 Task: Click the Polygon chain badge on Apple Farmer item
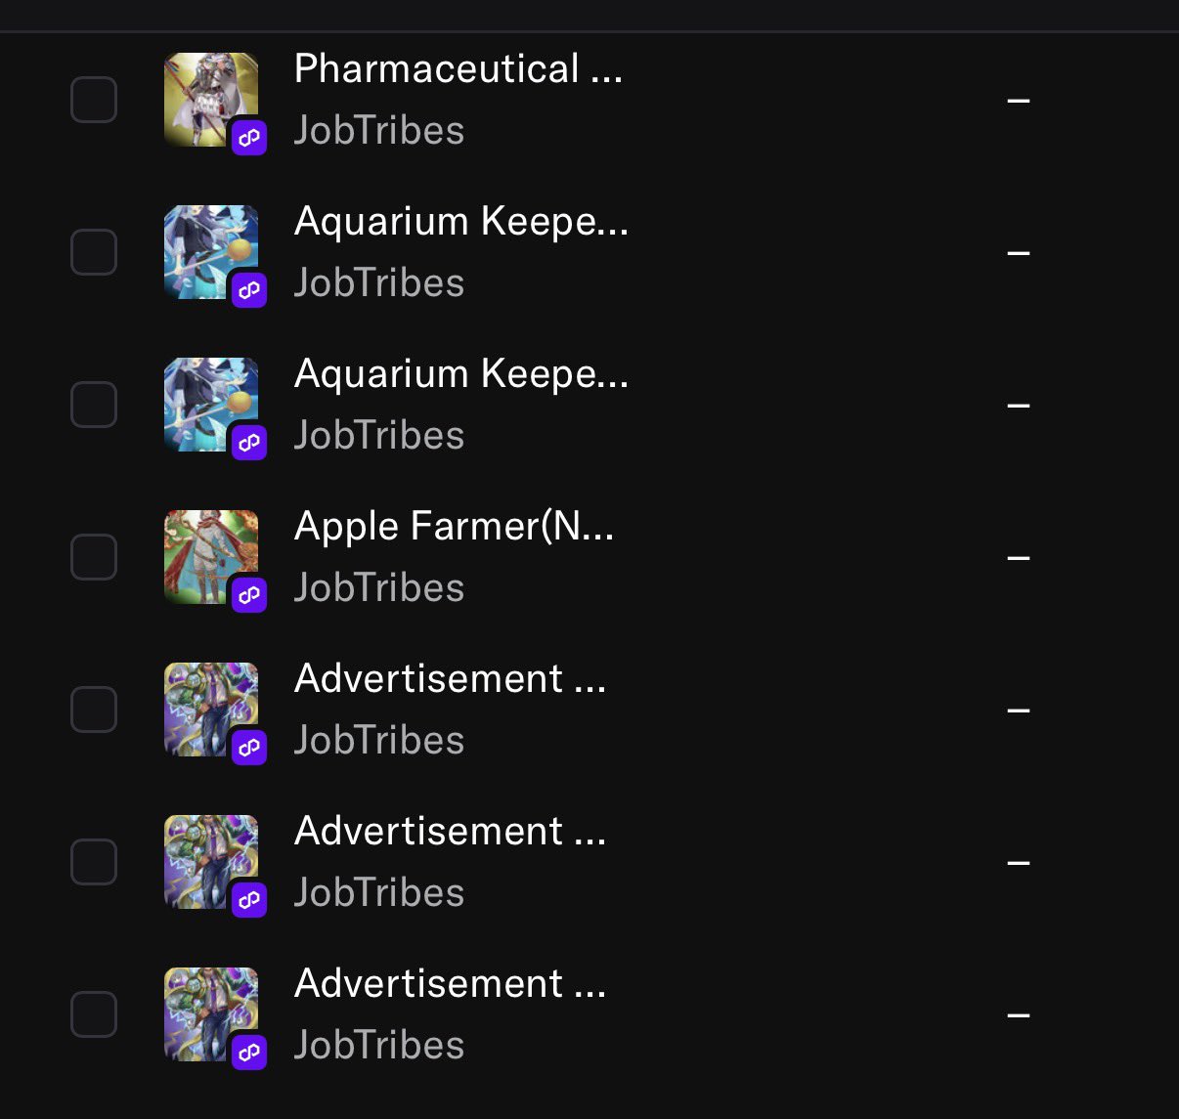pos(249,594)
